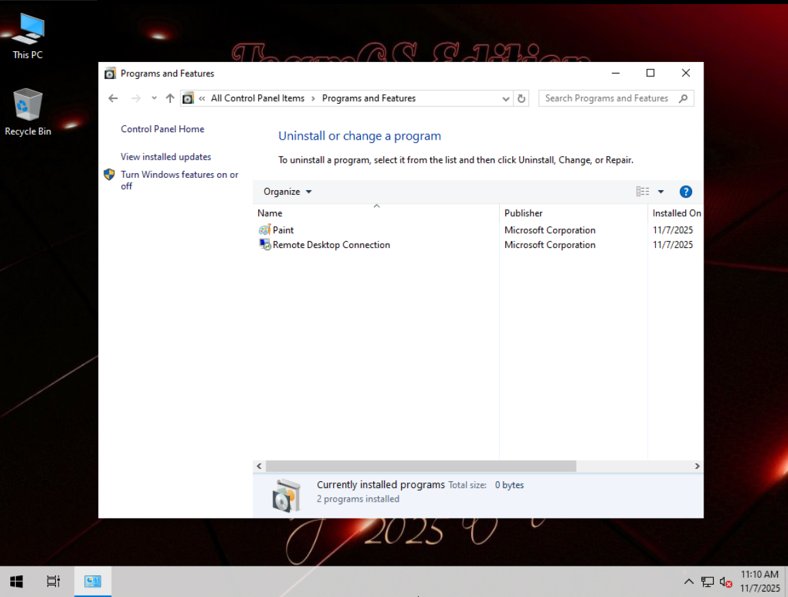Minimize the Programs and Features window
This screenshot has height=597, width=788.
tap(616, 74)
